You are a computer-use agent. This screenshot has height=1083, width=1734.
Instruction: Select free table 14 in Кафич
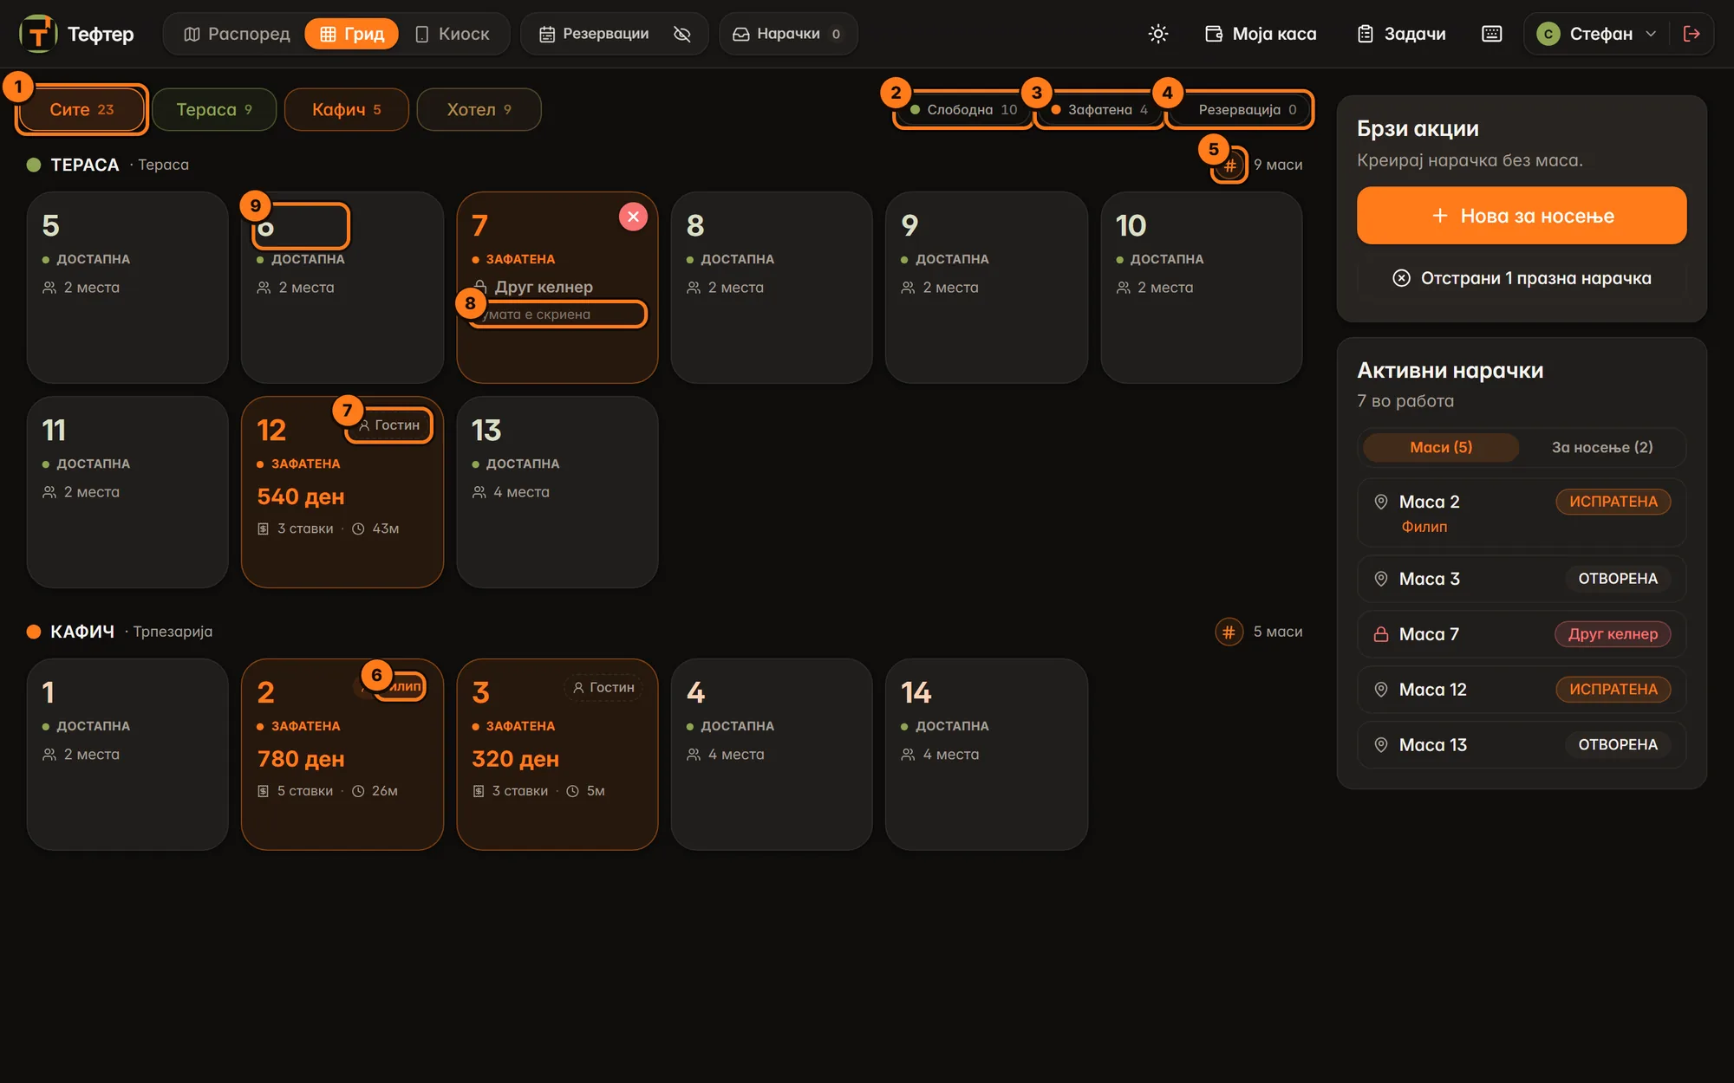coord(986,755)
